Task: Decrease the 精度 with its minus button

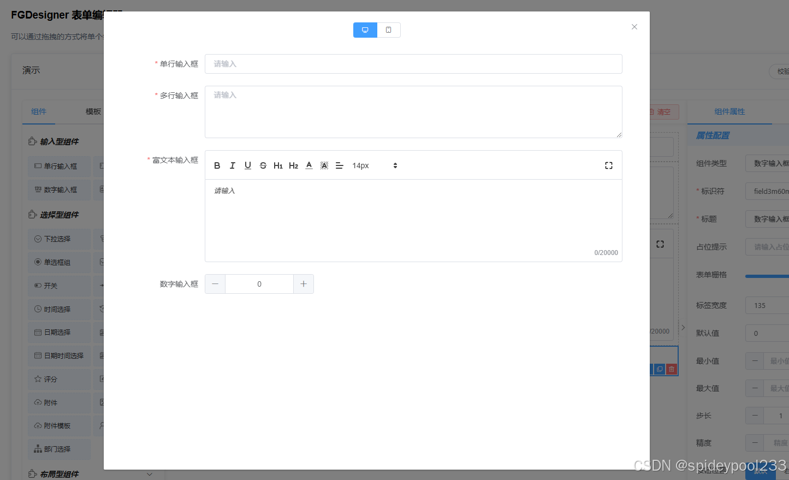Action: click(755, 443)
